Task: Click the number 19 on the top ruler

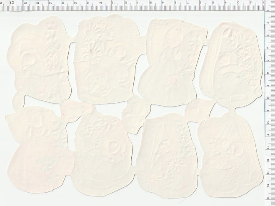Action: 37,3
